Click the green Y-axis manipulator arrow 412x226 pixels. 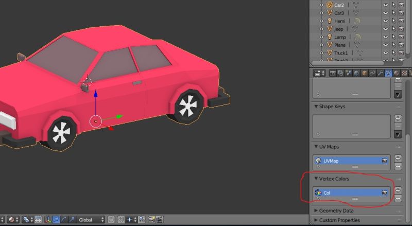tap(119, 116)
